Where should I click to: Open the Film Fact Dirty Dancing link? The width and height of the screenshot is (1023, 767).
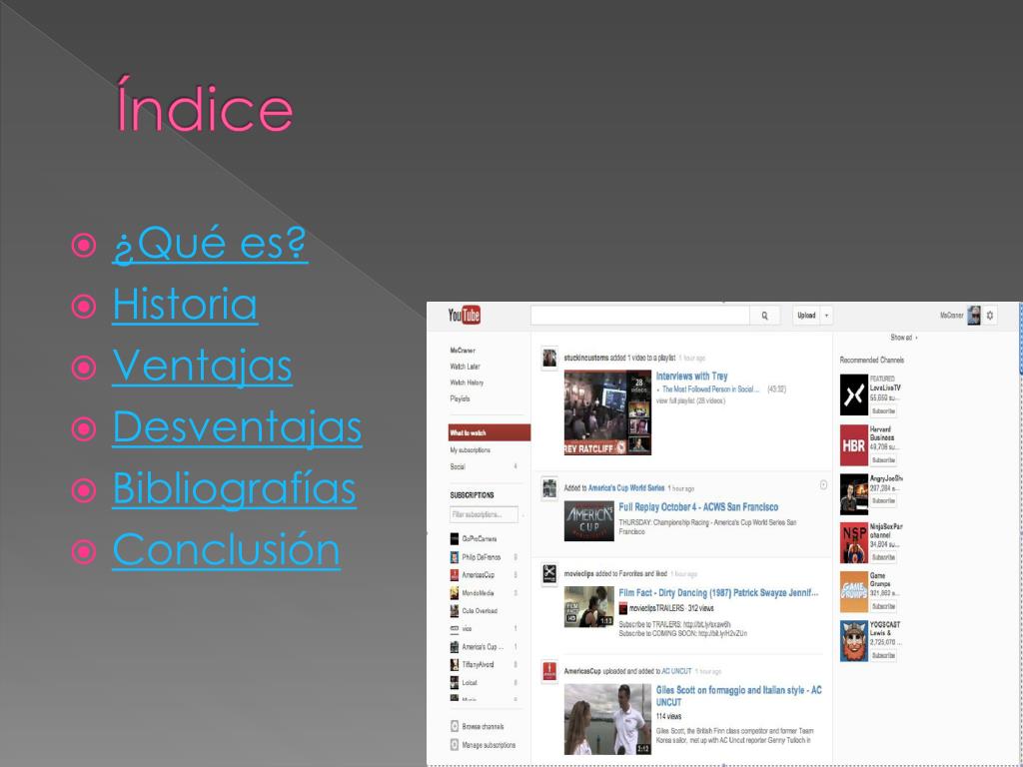click(718, 593)
